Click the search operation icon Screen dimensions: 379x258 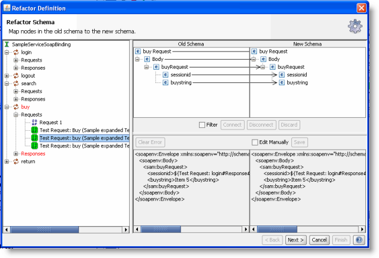click(x=16, y=83)
